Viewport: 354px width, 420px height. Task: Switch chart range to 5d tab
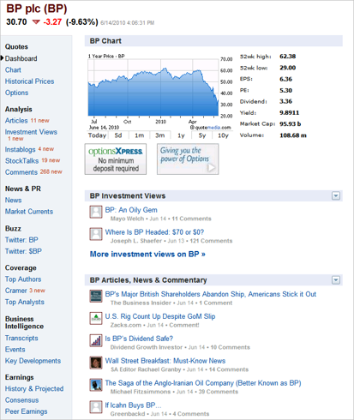click(x=118, y=135)
